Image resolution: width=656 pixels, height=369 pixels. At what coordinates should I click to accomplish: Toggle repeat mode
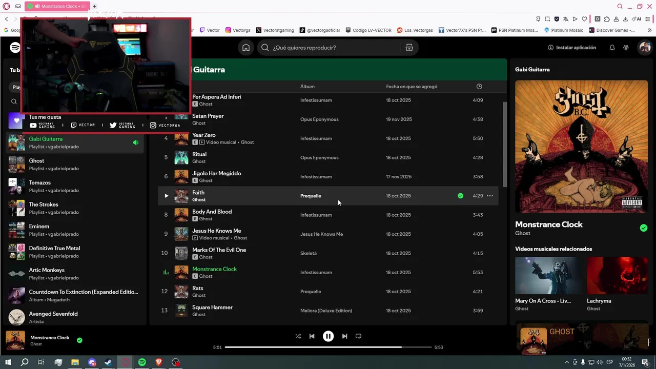[358, 336]
